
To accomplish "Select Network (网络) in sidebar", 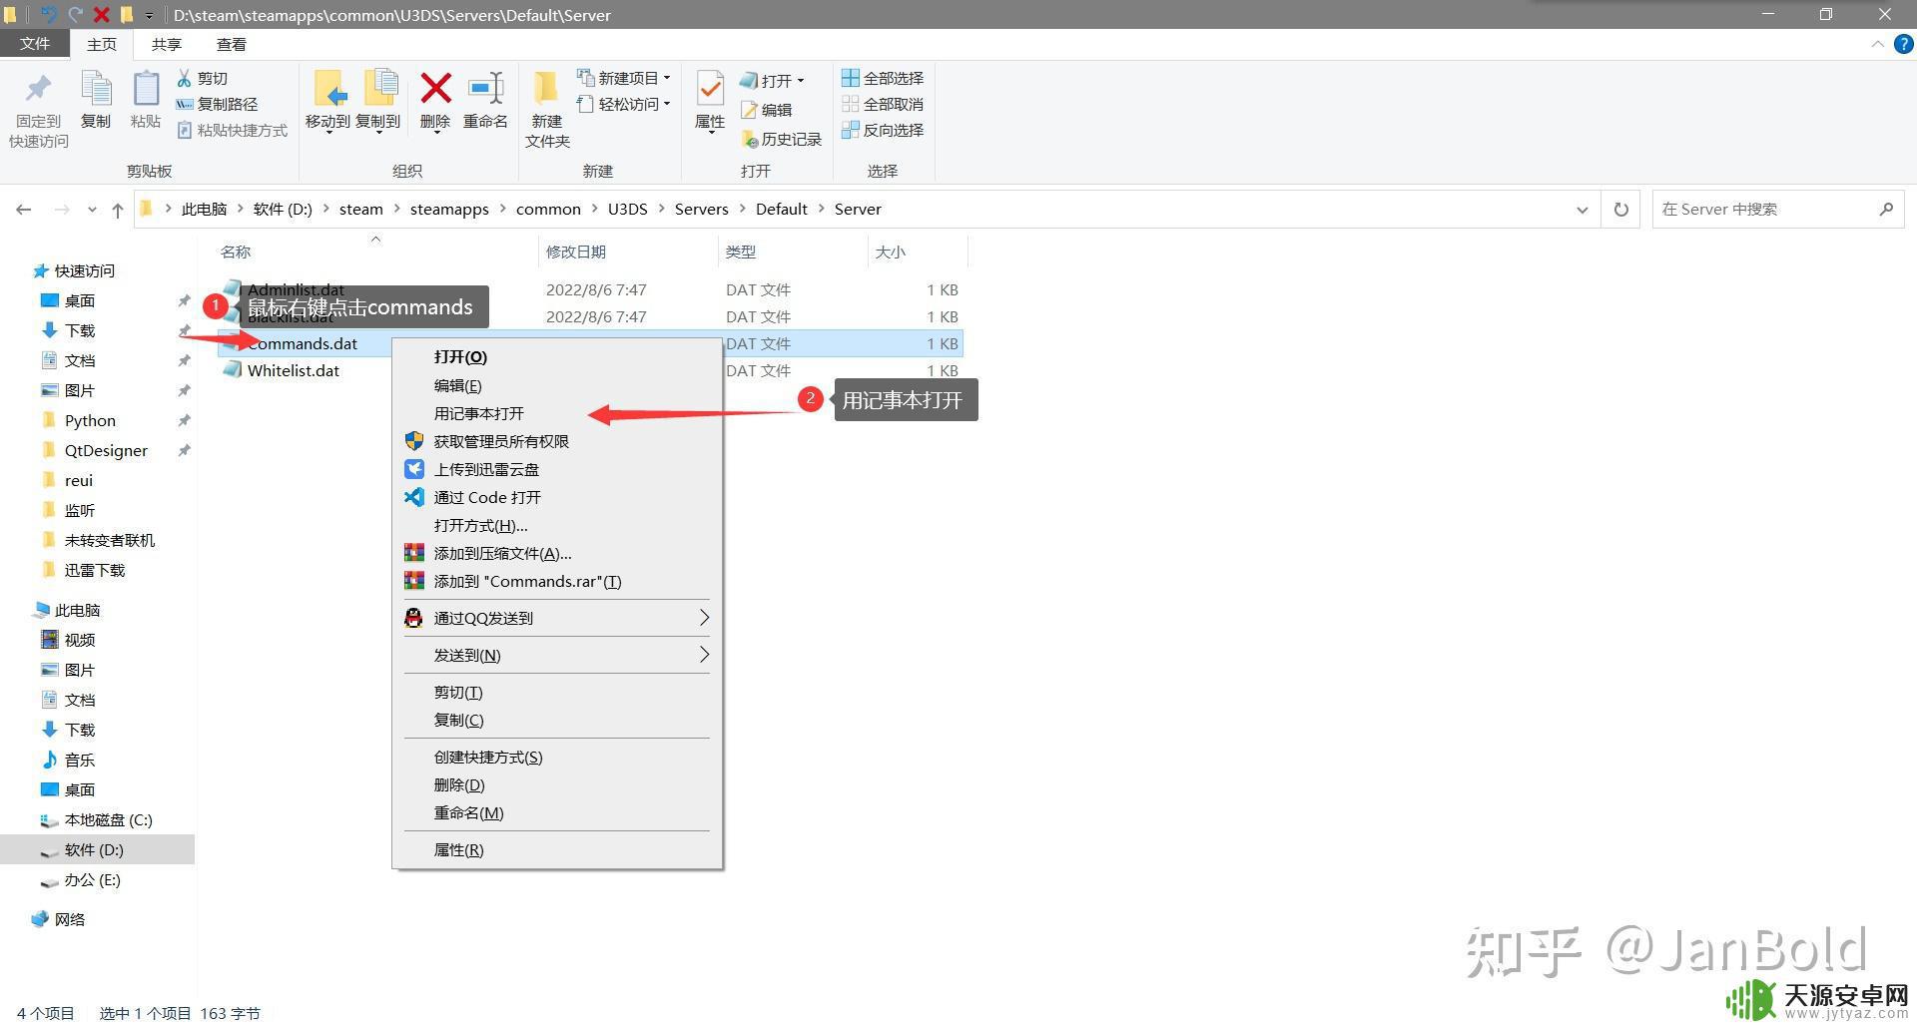I will 69,919.
